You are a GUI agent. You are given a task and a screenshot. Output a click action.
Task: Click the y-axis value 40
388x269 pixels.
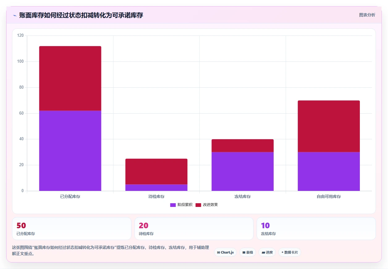pos(21,139)
